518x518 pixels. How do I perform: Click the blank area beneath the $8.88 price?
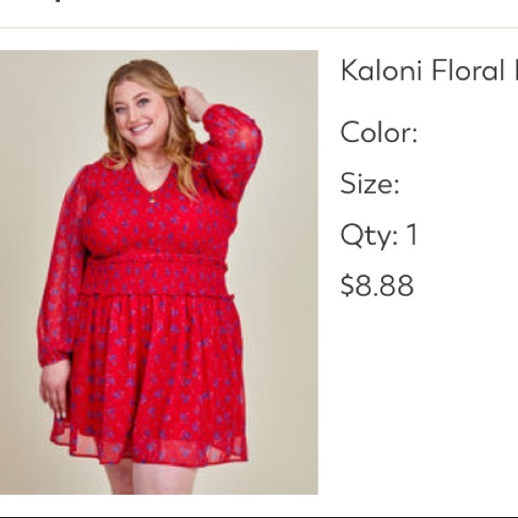point(426,397)
